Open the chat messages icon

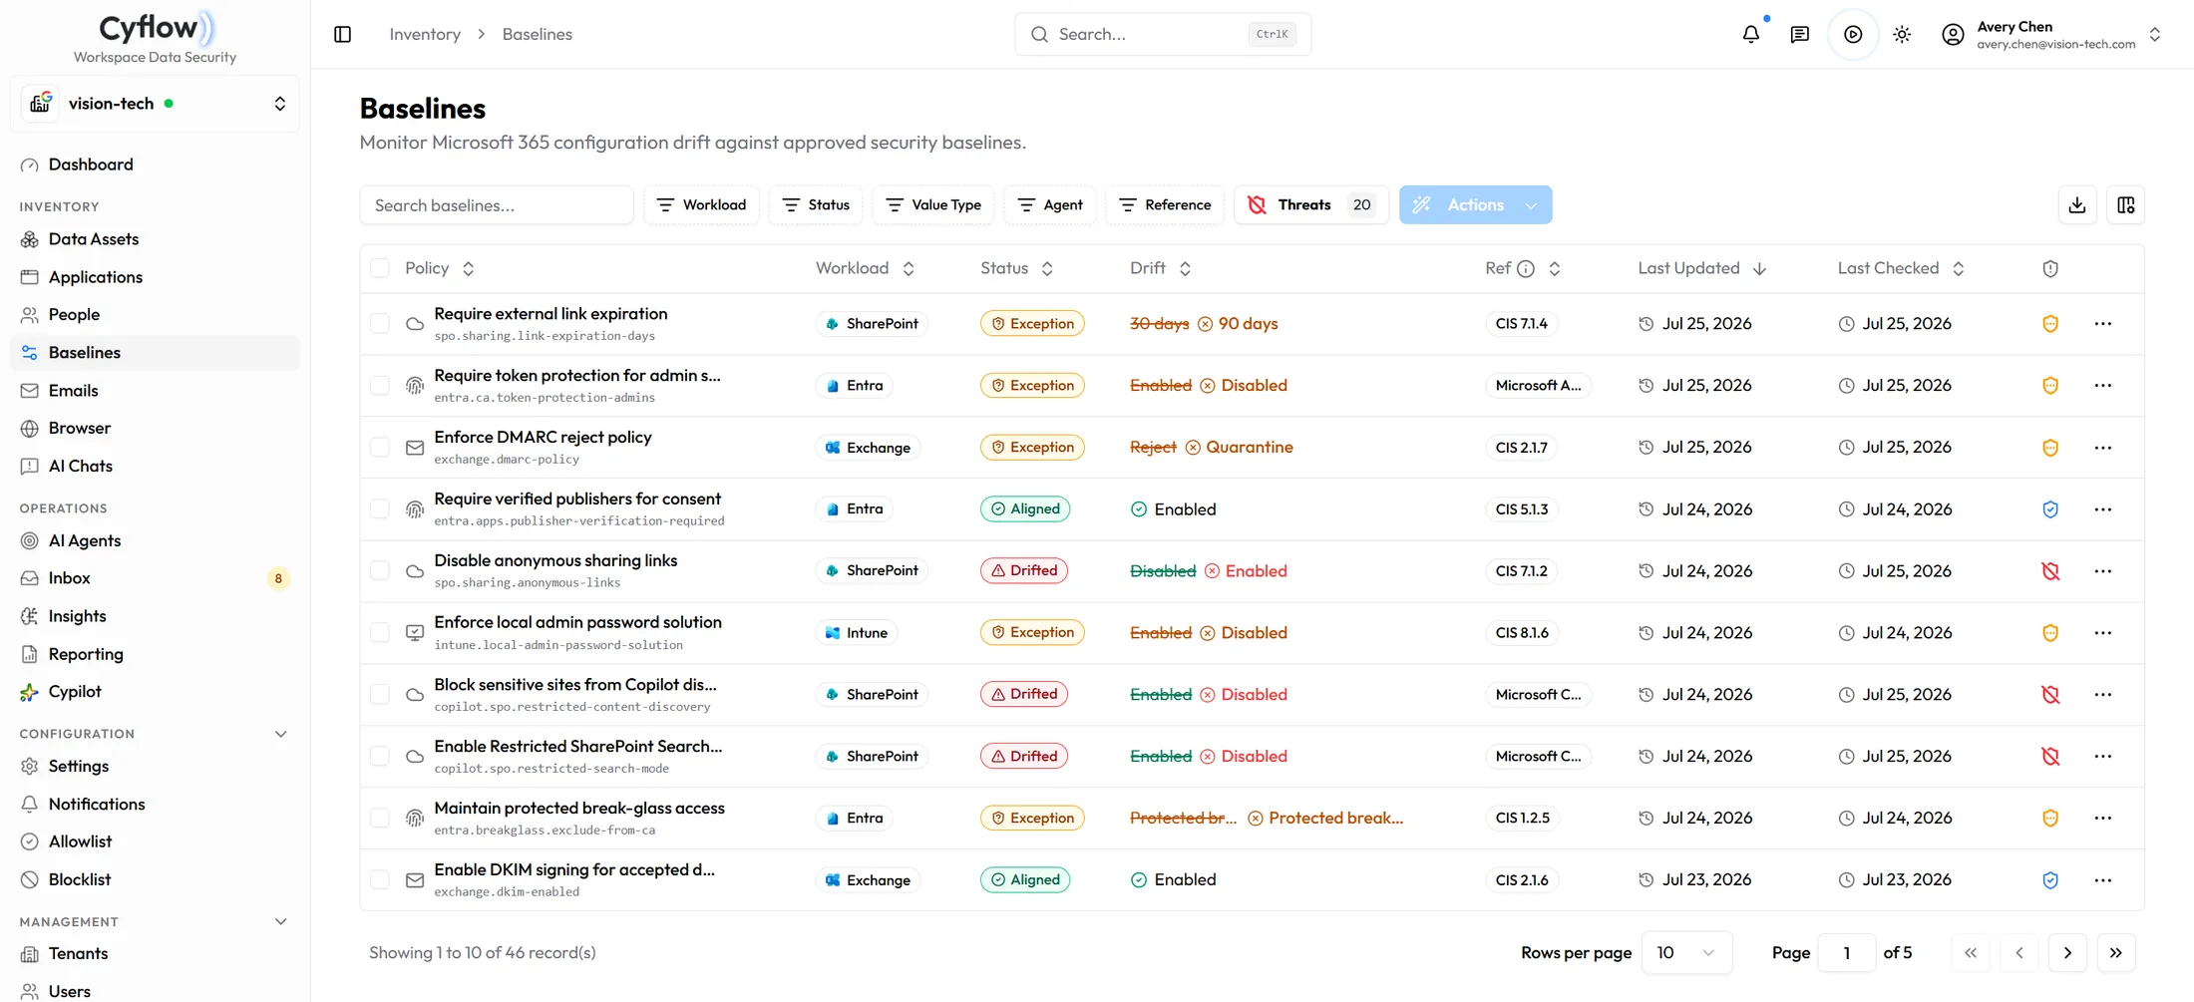point(1800,34)
